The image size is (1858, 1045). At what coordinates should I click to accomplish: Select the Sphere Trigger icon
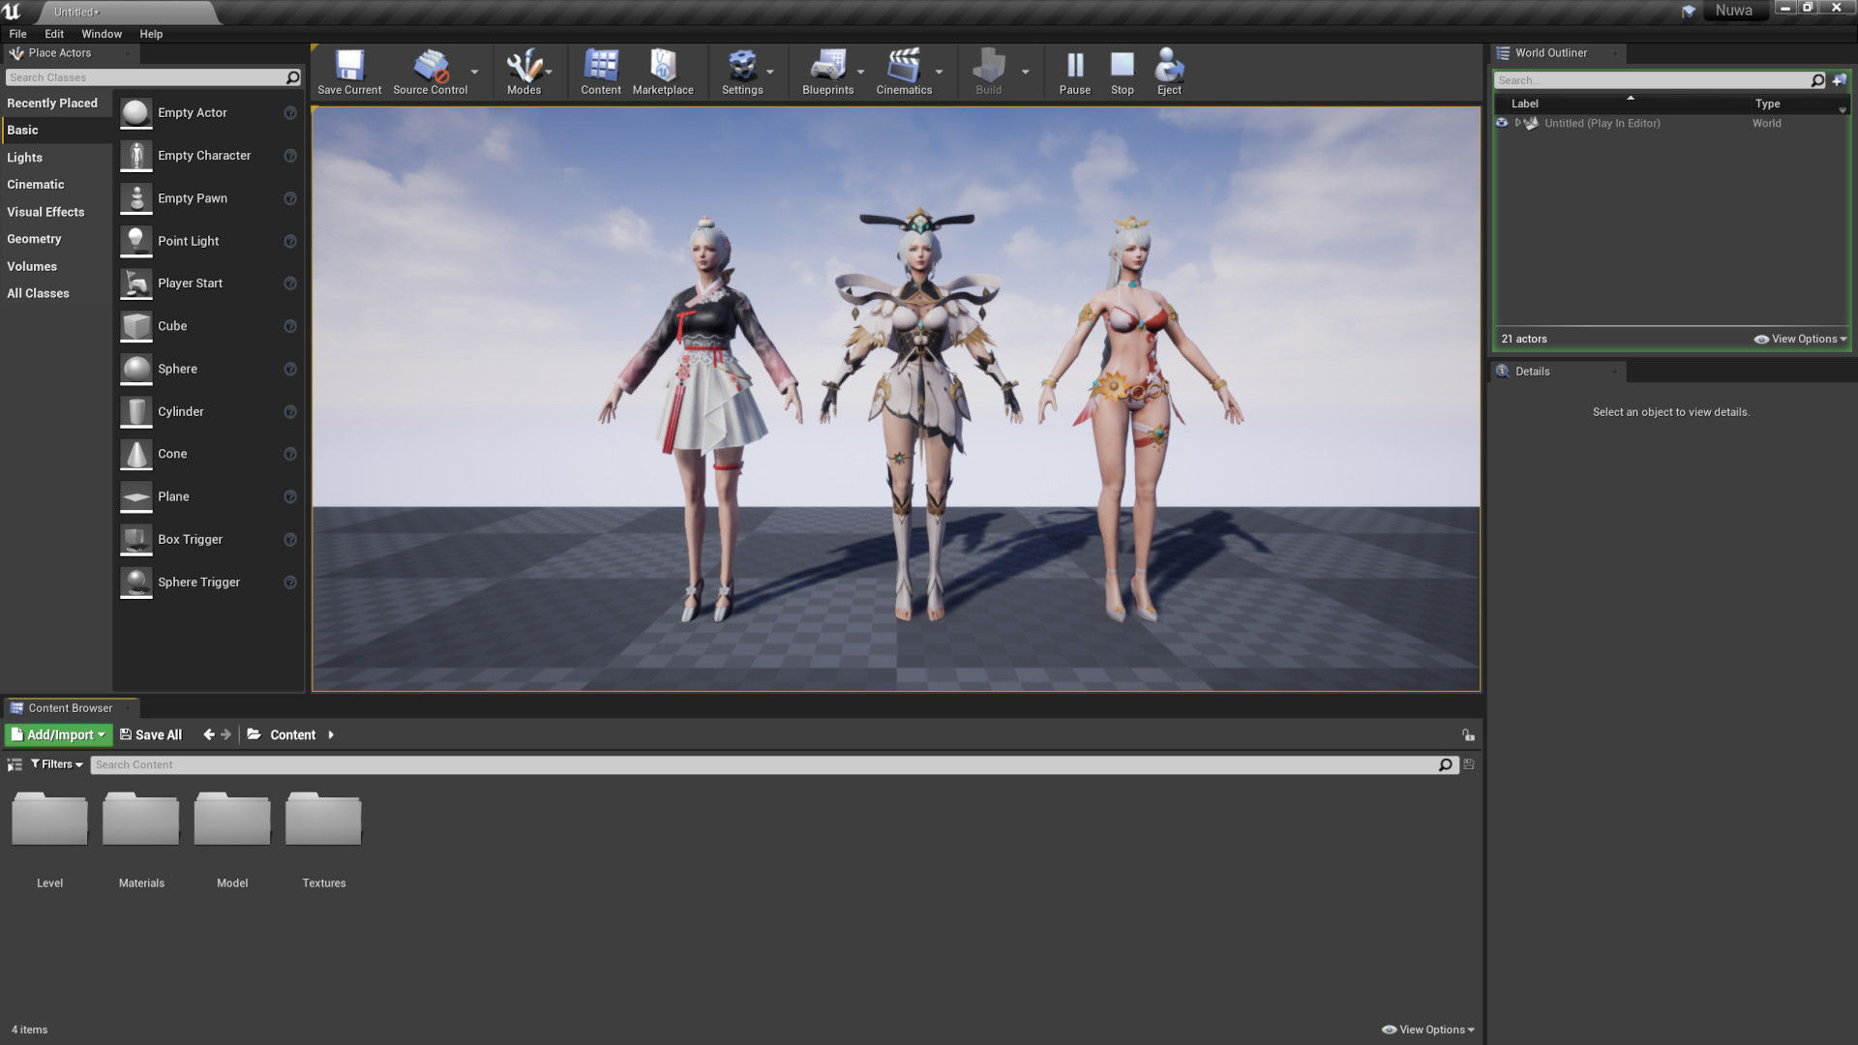pyautogui.click(x=136, y=582)
